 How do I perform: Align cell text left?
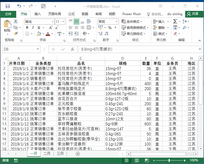click(x=71, y=28)
